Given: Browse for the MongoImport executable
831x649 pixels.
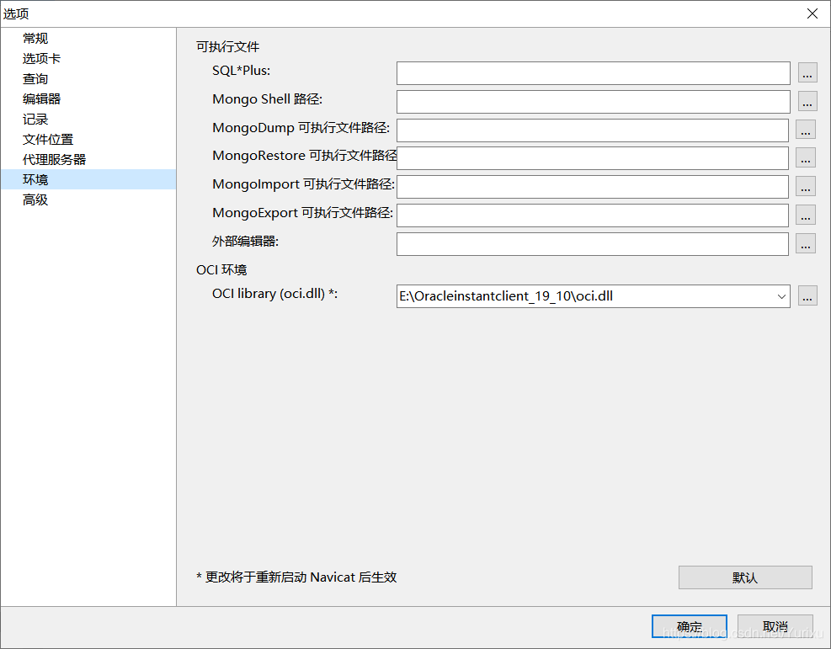Looking at the screenshot, I should coord(806,187).
